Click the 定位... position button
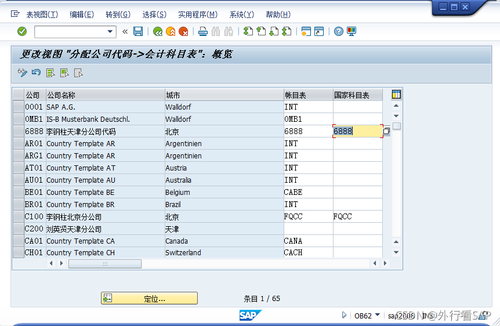 click(149, 298)
